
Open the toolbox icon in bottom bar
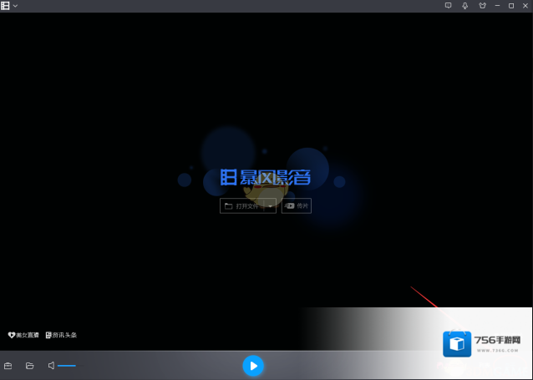(8, 366)
